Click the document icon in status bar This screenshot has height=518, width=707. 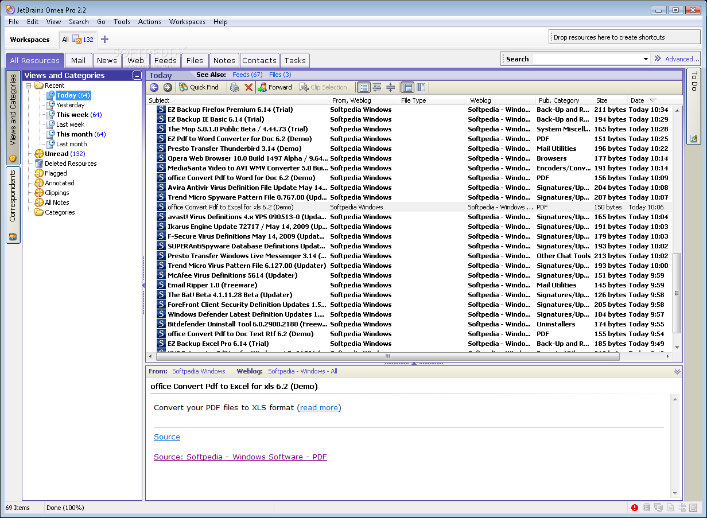point(670,508)
